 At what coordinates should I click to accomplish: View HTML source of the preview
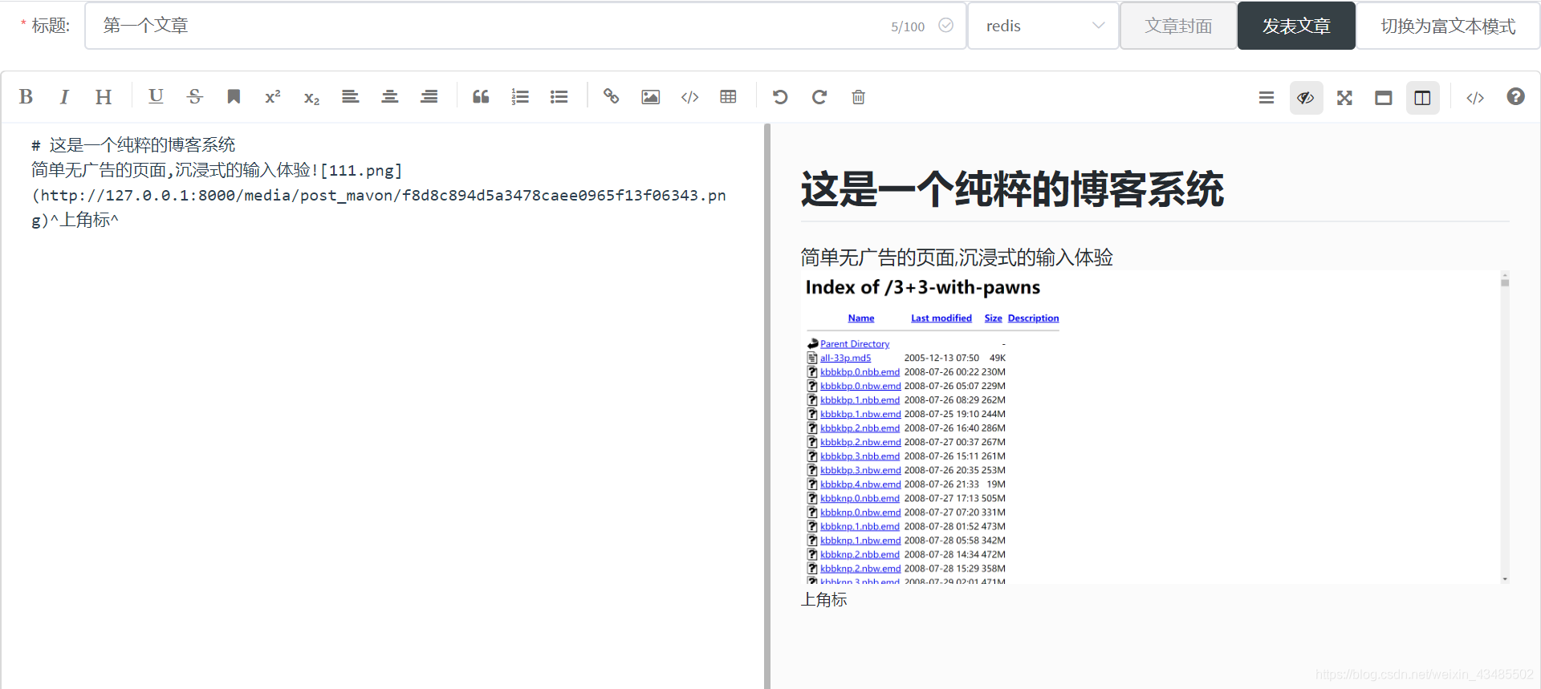tap(1475, 98)
